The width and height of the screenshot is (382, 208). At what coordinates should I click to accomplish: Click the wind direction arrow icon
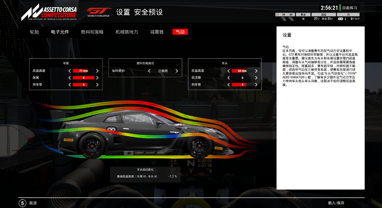345,19
